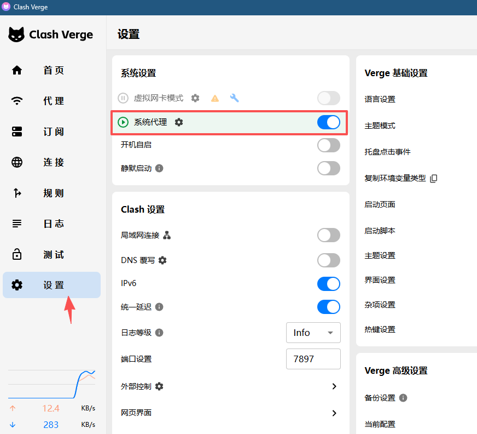Open the 日志等级 Info dropdown

point(313,333)
